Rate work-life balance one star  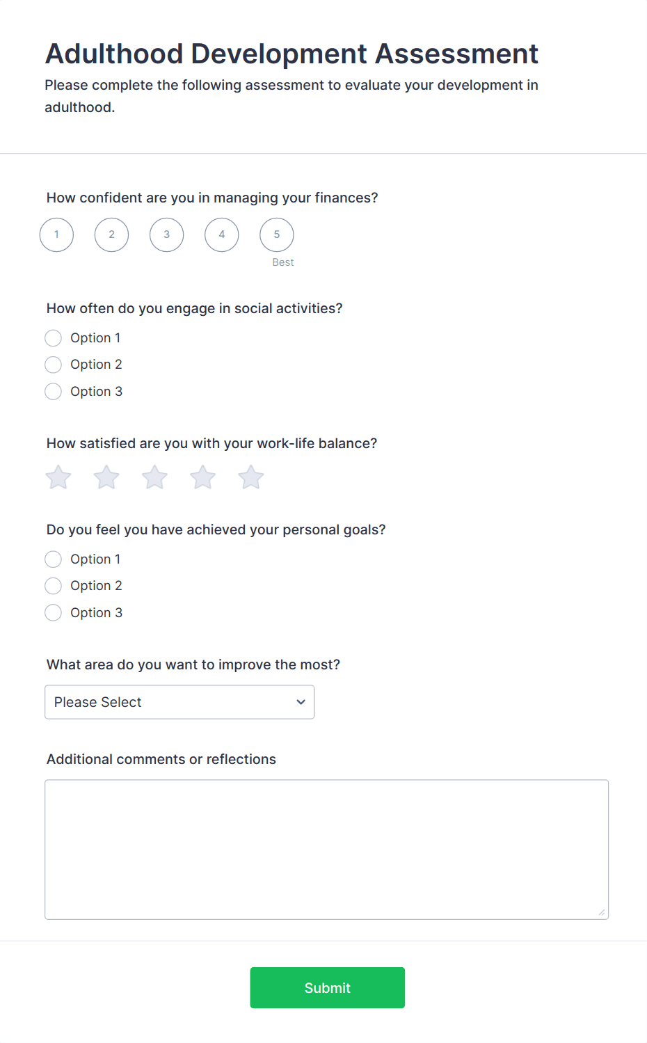[58, 477]
